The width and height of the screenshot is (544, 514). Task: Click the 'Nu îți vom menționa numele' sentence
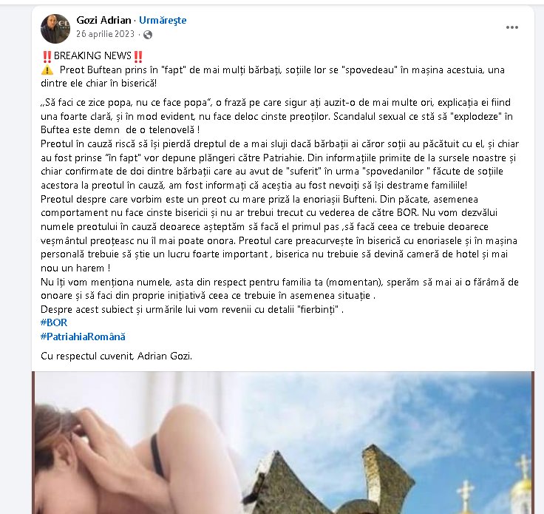click(x=279, y=288)
